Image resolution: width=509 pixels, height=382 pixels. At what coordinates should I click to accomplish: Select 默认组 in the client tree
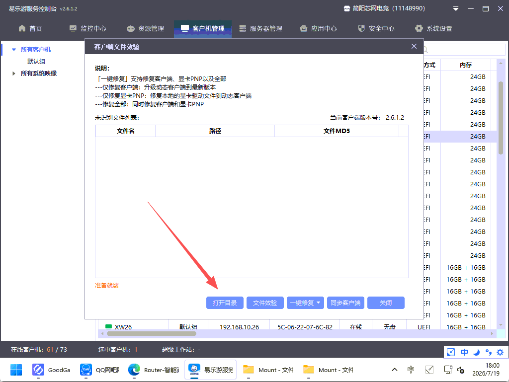tap(36, 61)
